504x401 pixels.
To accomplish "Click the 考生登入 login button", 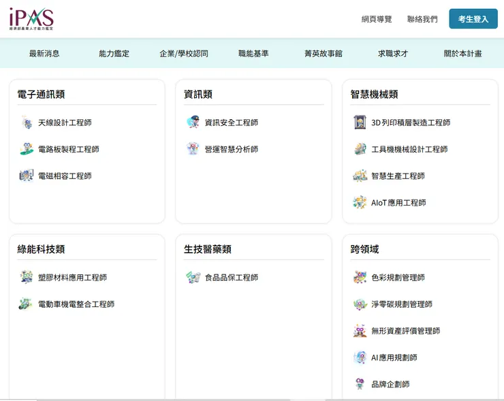I will point(473,19).
